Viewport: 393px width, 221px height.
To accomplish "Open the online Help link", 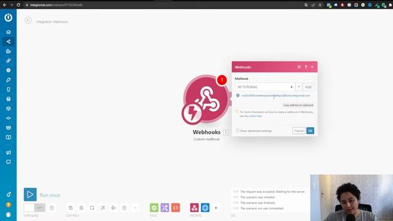I will pos(255,116).
